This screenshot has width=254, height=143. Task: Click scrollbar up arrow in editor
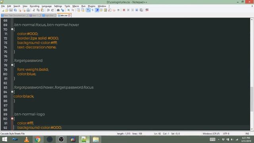click(x=252, y=19)
